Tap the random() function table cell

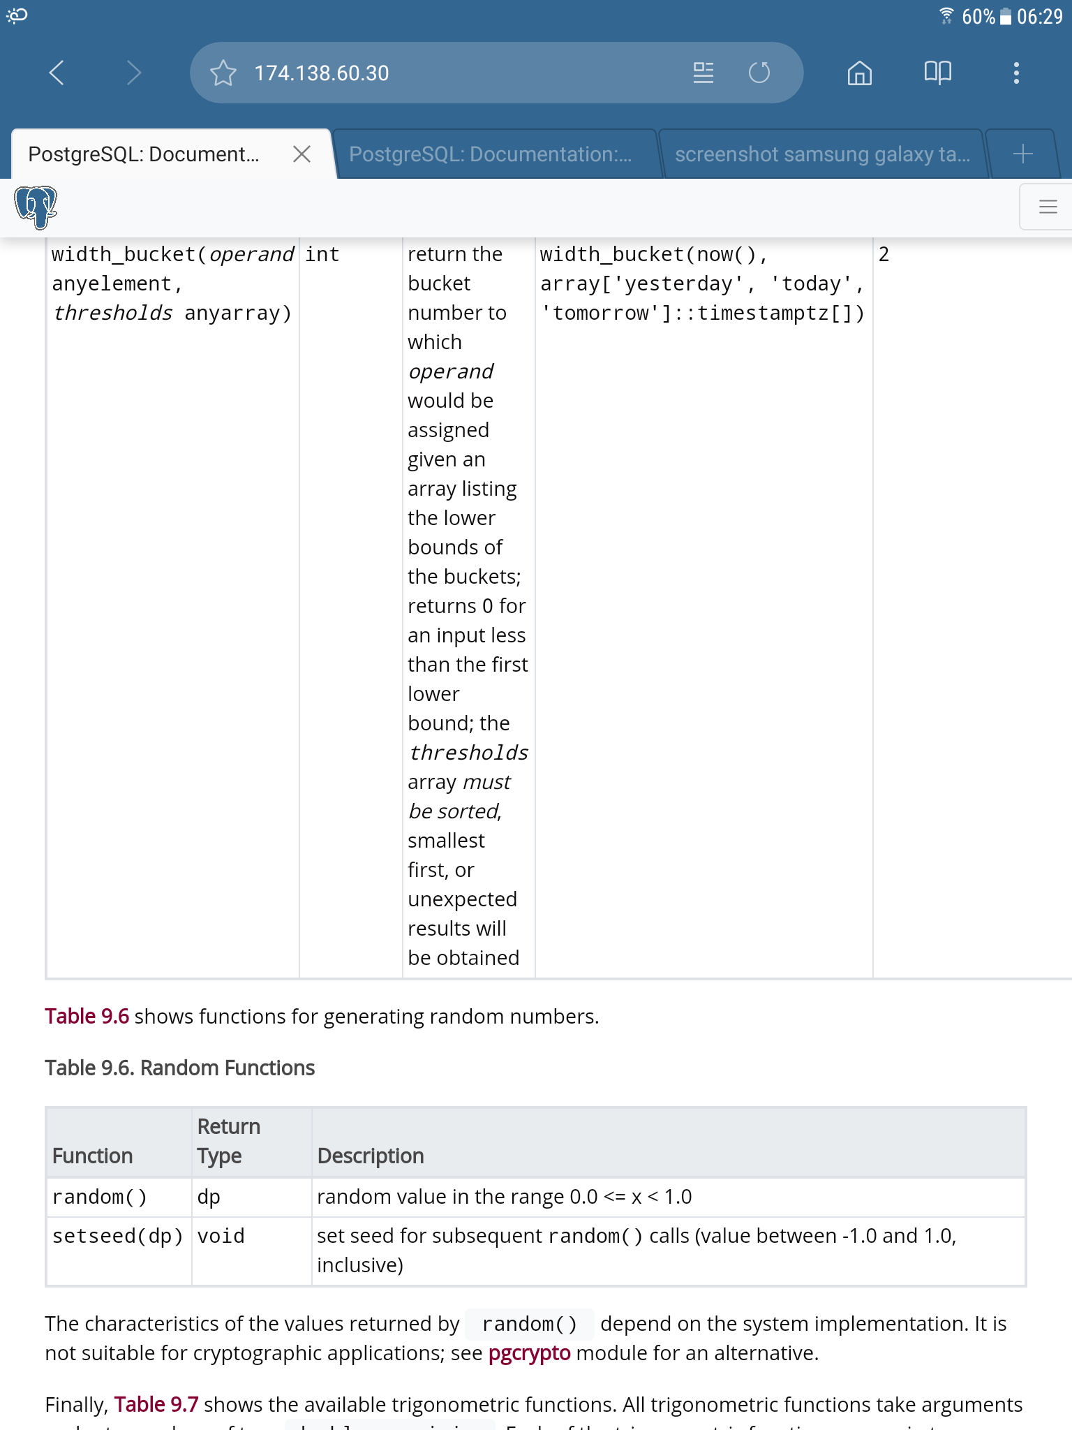pyautogui.click(x=100, y=1197)
